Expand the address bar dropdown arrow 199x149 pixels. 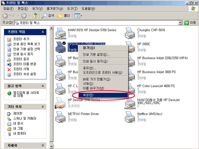[180, 23]
